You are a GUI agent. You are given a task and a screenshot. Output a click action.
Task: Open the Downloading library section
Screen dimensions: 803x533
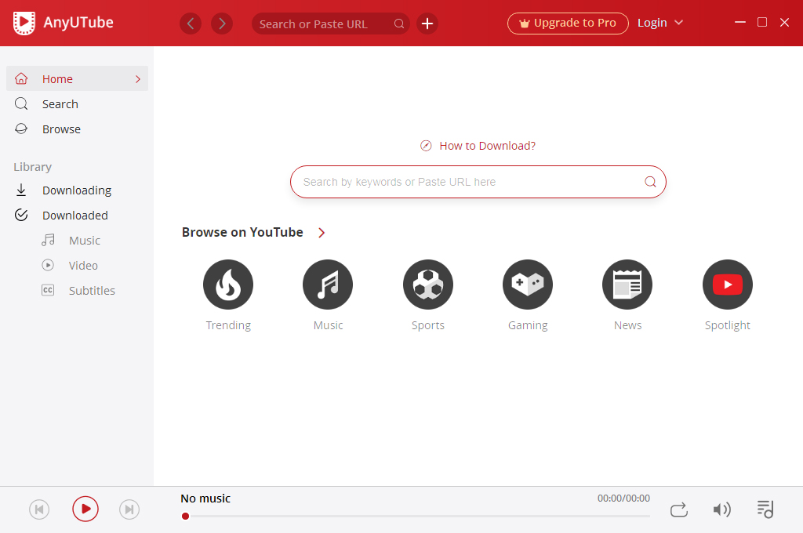[78, 190]
